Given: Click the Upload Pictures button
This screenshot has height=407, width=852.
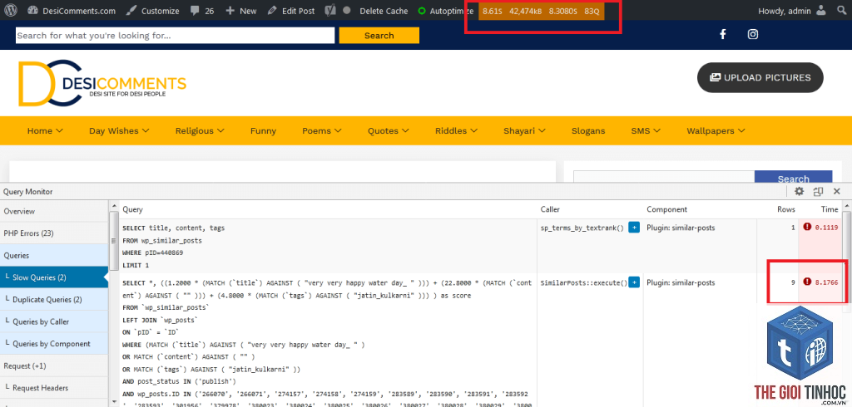Looking at the screenshot, I should [760, 77].
